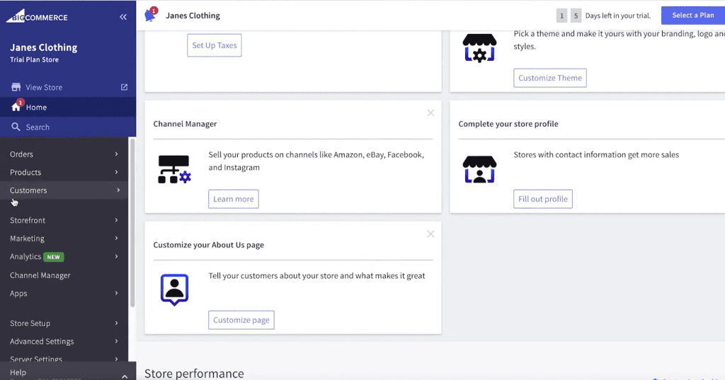Click the sidebar Search field
This screenshot has height=380, width=725.
(x=68, y=127)
